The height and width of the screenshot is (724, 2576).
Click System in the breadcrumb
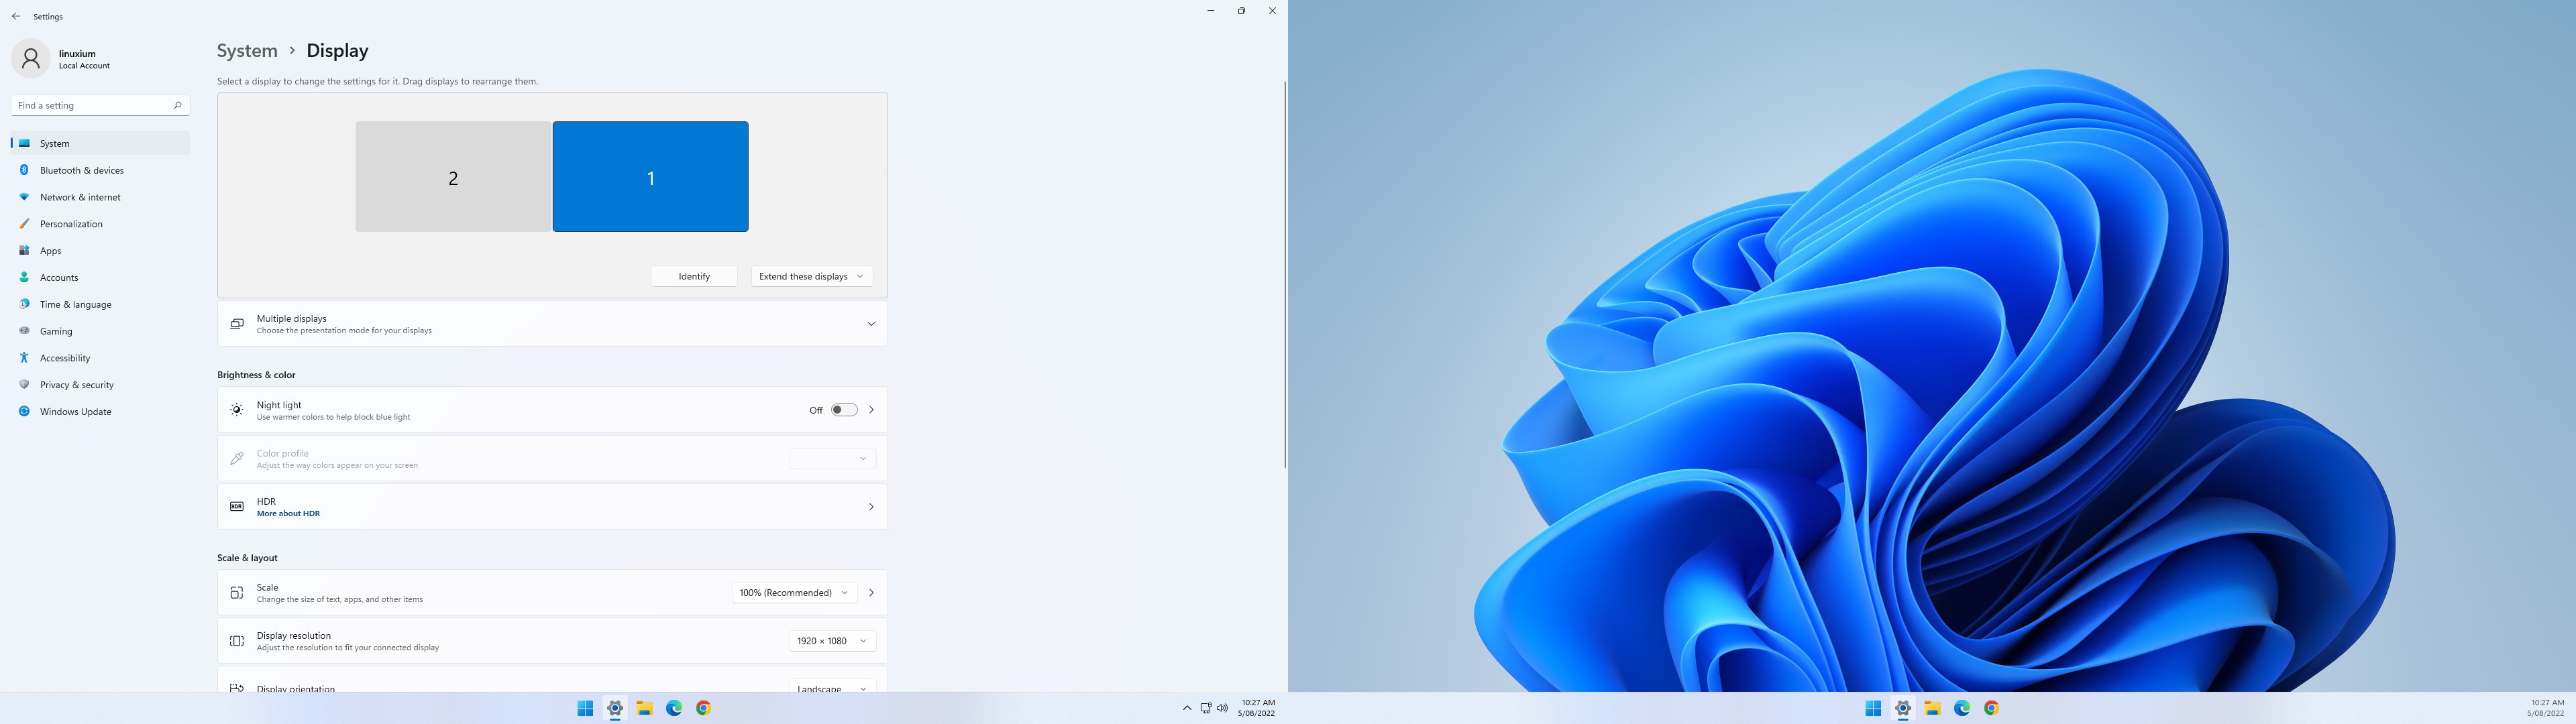pyautogui.click(x=247, y=51)
